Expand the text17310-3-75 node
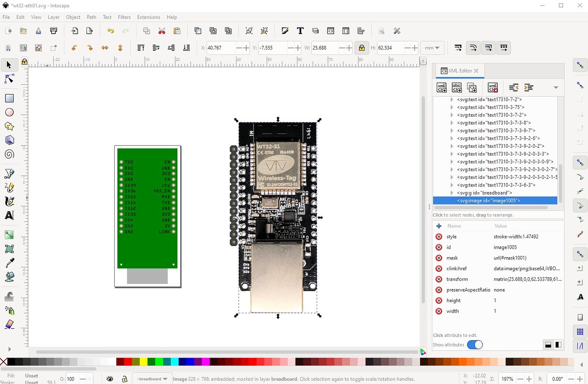 pos(452,107)
